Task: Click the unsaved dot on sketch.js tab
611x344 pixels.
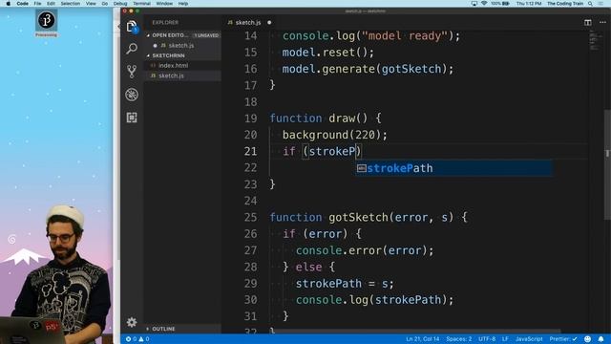Action: [x=269, y=23]
